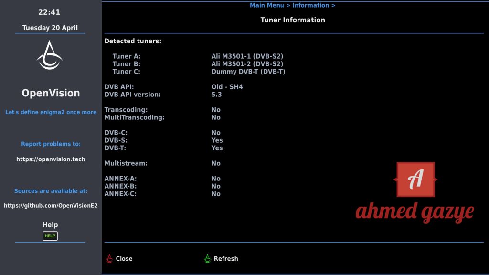
Task: Click the Let's define enigma2 once more tagline
Action: [51, 112]
